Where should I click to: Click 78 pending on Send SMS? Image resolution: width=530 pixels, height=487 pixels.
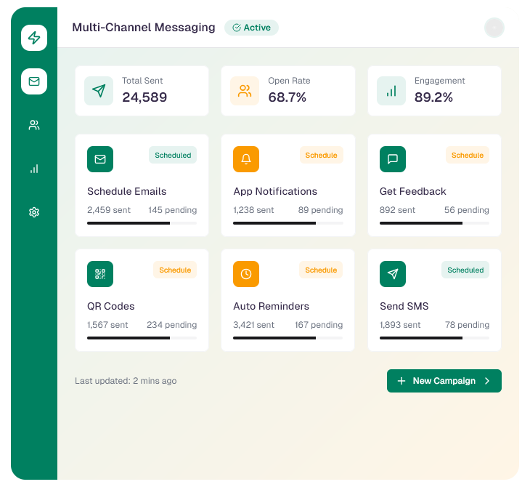coord(467,325)
